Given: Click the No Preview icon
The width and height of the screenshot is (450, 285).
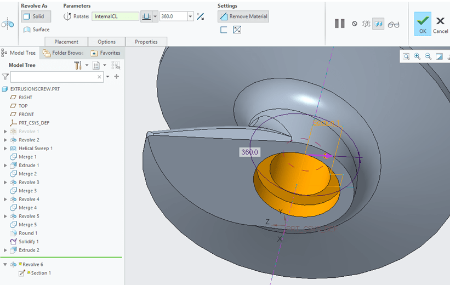Looking at the screenshot, I should (355, 24).
